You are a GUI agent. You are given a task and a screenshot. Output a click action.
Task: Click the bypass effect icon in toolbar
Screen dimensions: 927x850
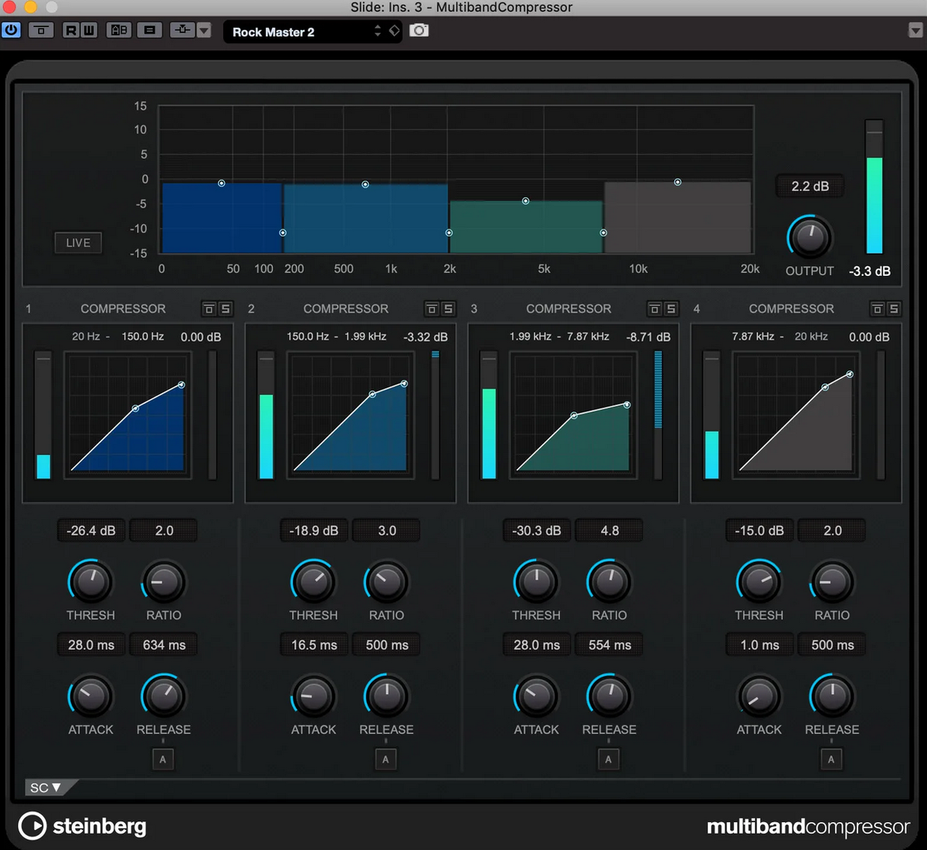tap(41, 30)
